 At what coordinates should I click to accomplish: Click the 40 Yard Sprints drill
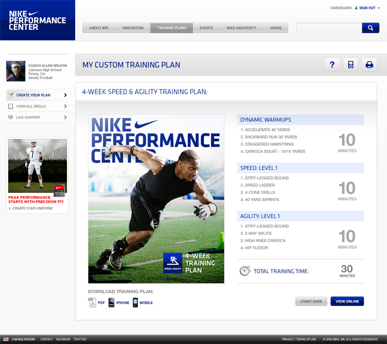260,200
